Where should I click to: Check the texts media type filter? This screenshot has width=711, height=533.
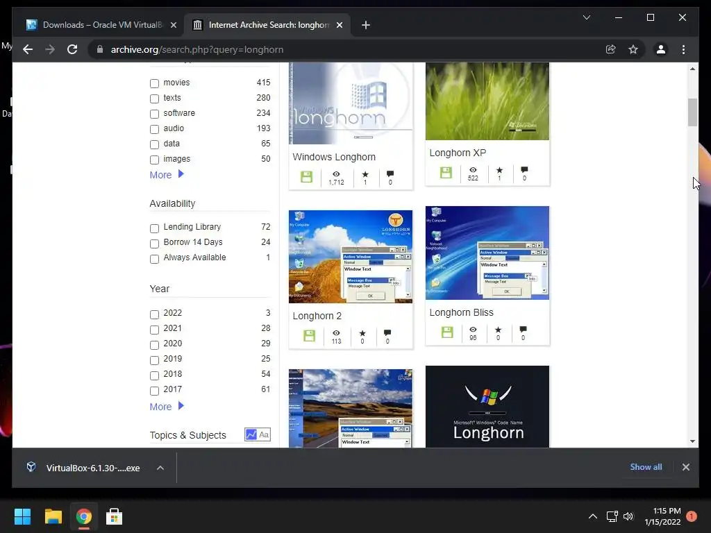154,99
